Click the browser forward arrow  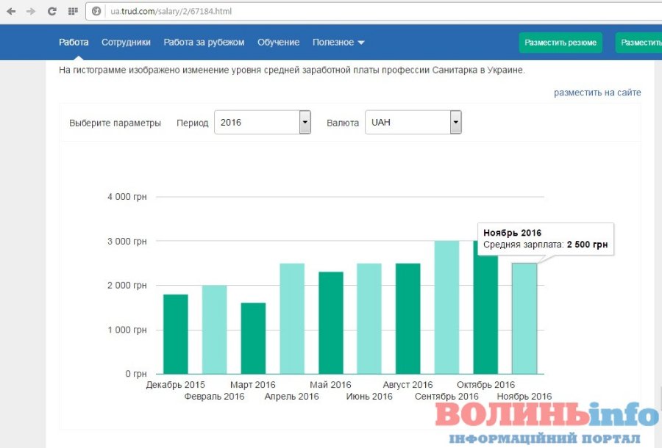tap(31, 11)
